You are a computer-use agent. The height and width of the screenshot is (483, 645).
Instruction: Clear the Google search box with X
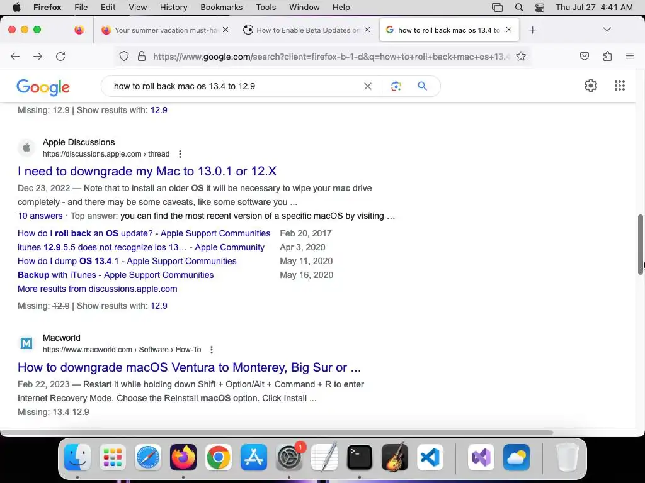click(368, 86)
